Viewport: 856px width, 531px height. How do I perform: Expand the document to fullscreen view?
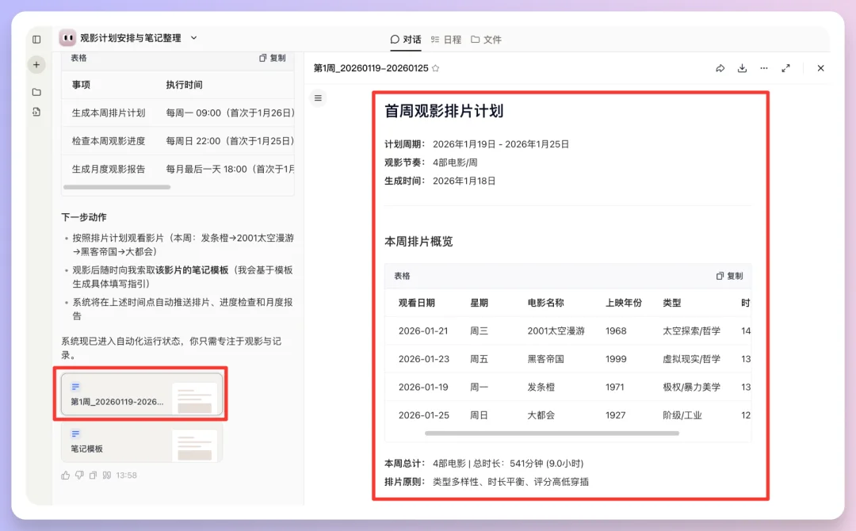coord(785,68)
